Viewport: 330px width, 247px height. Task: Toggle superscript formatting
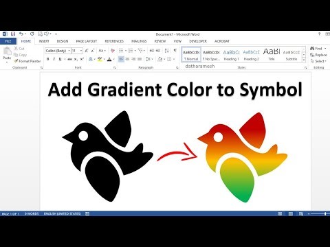(x=82, y=59)
